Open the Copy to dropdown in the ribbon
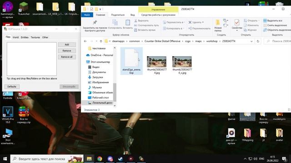The width and height of the screenshot is (291, 163). tap(174, 29)
